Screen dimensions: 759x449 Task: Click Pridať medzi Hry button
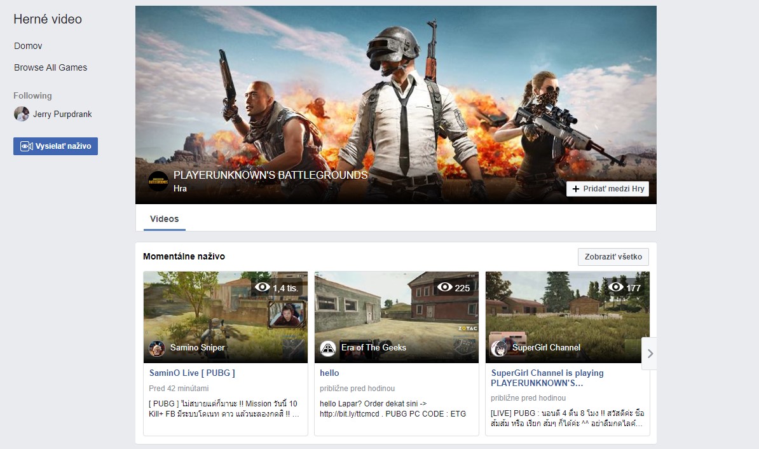point(608,189)
